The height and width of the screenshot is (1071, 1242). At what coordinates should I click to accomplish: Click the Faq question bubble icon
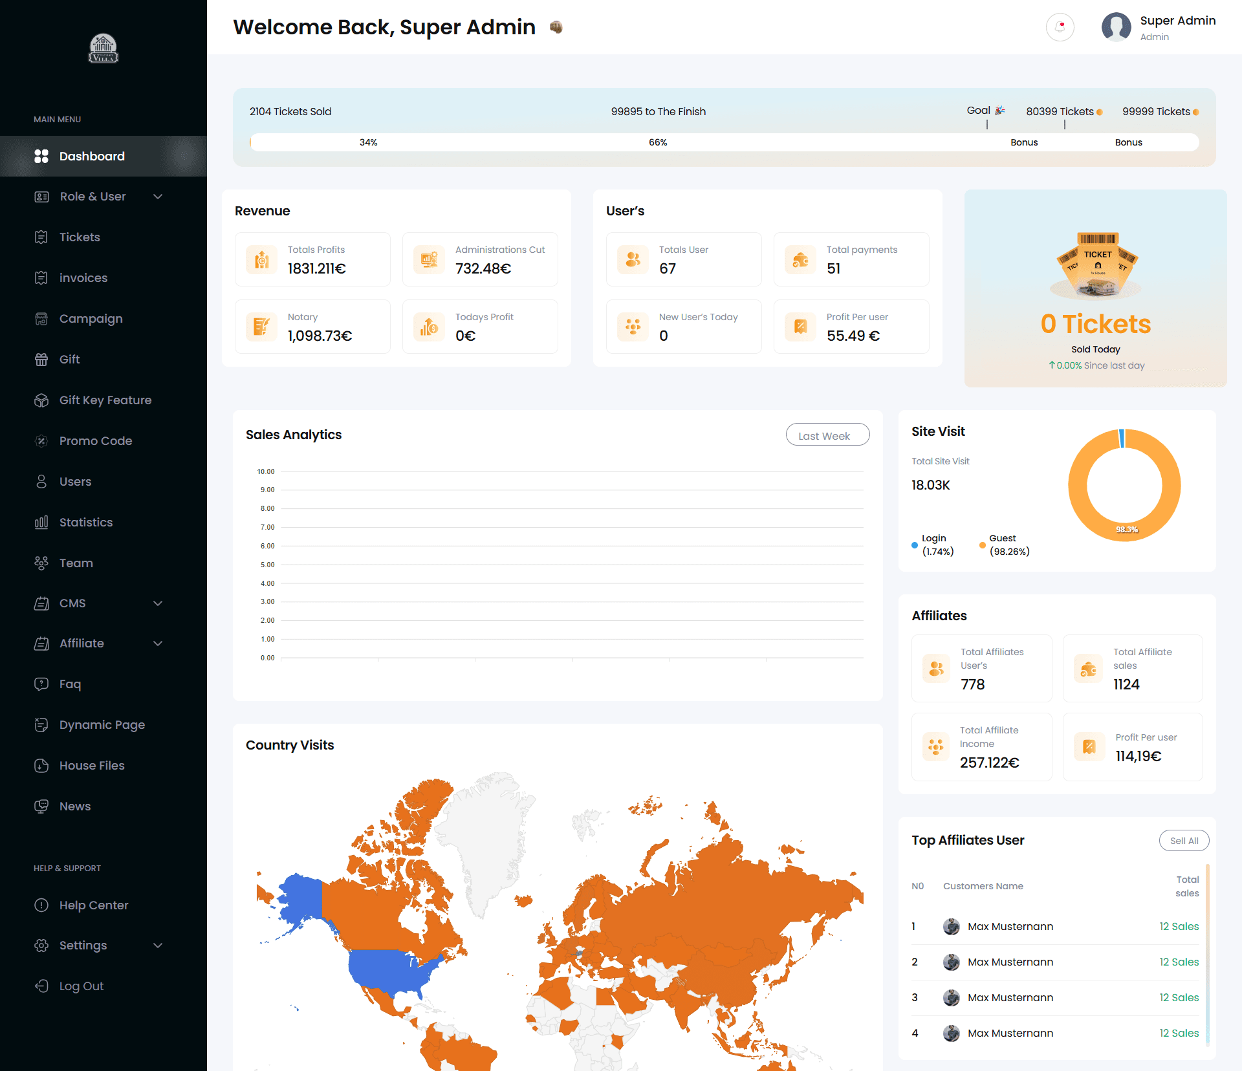pyautogui.click(x=41, y=684)
